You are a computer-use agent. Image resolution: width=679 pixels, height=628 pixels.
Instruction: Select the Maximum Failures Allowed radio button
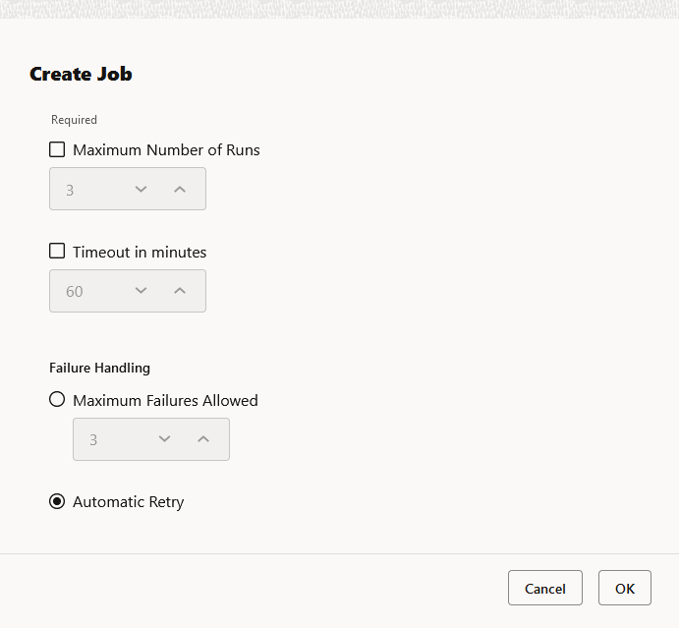(x=57, y=400)
